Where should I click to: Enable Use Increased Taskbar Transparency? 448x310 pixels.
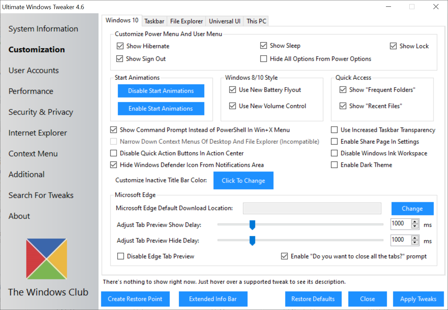pyautogui.click(x=334, y=130)
